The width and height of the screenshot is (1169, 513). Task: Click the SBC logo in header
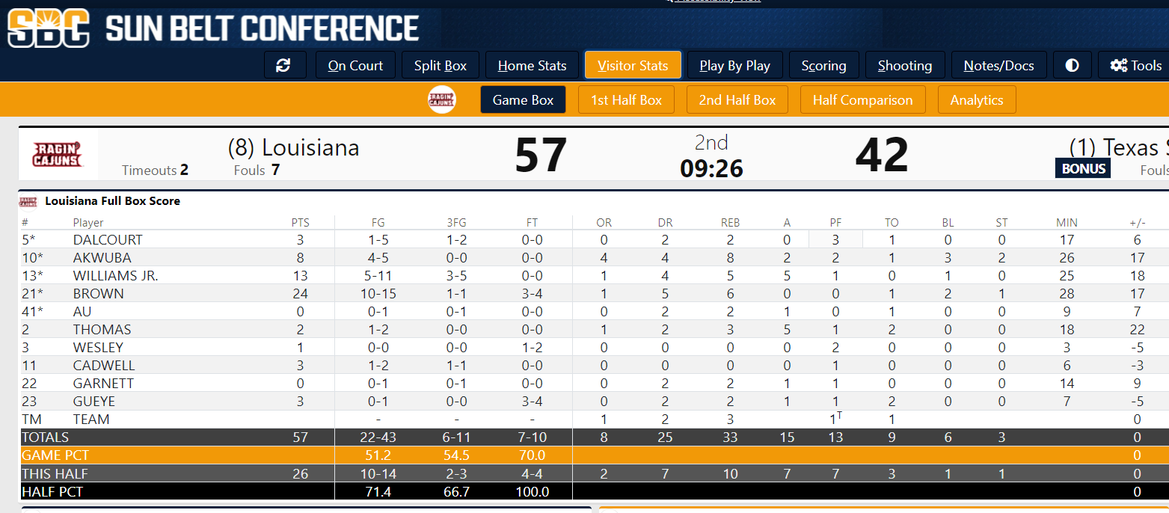pyautogui.click(x=49, y=28)
